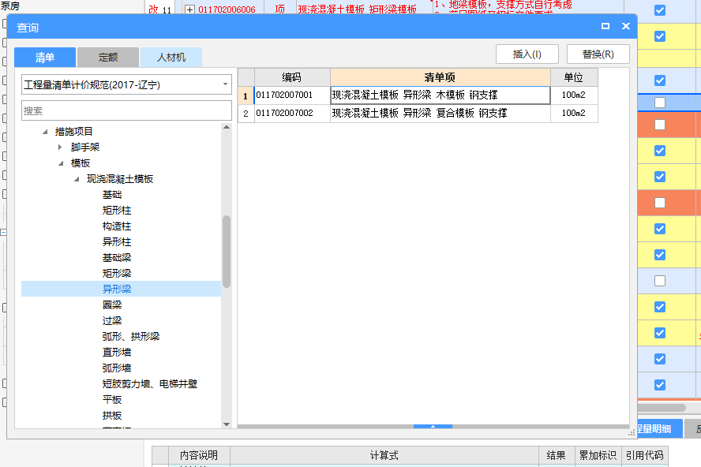Select 现浇混凝土模板 异形梁 复合模板 钢支撑 cell
This screenshot has width=701, height=467.
coord(440,113)
